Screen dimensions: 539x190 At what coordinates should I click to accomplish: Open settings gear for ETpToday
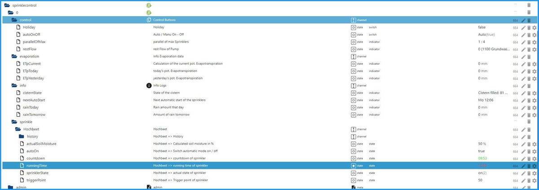534,71
